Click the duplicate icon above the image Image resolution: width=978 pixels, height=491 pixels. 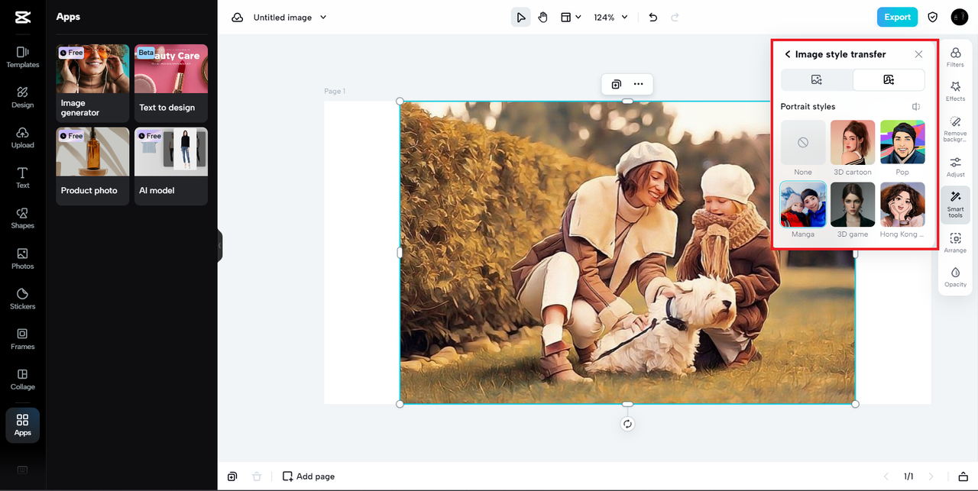(616, 84)
